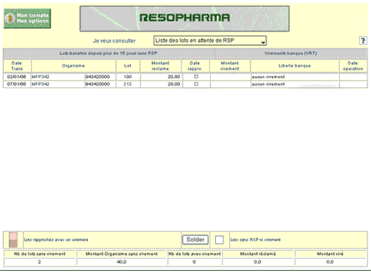Click the Montant réclamé value 0,0
The width and height of the screenshot is (371, 280).
point(258,262)
